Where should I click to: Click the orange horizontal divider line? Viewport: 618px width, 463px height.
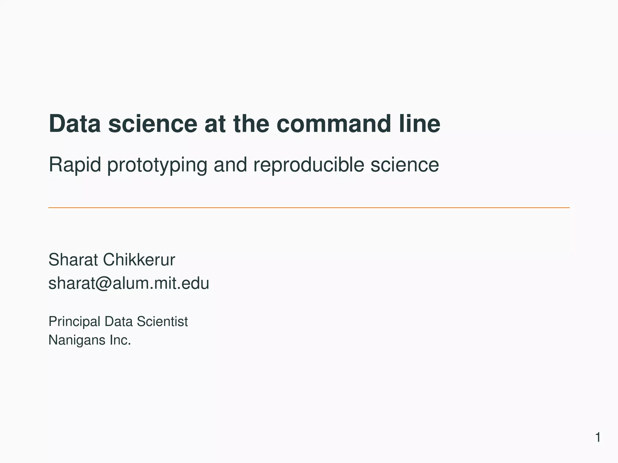tap(308, 208)
